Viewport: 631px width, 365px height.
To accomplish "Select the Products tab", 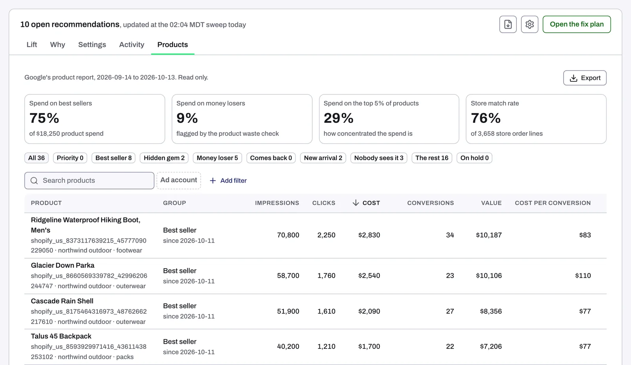I will tap(173, 44).
